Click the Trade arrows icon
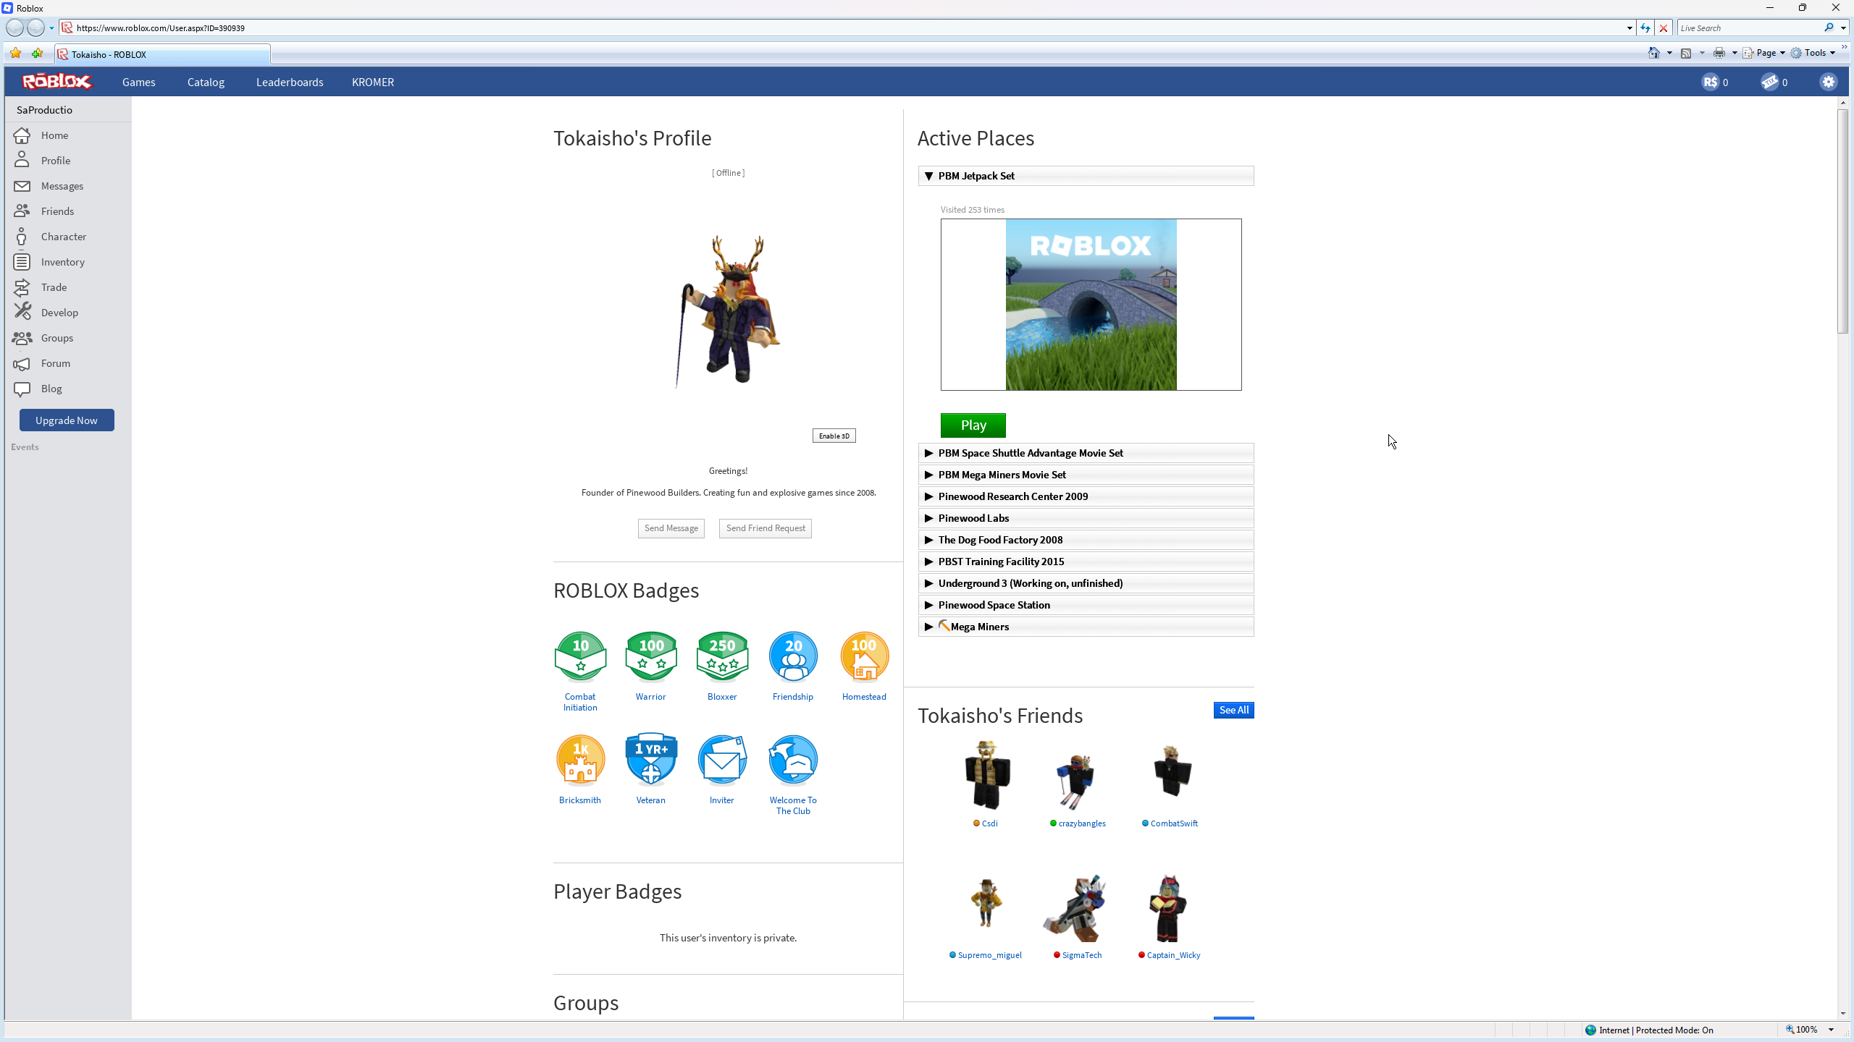1854x1042 pixels. [22, 287]
